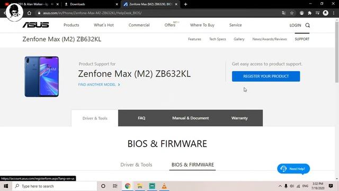Click the Zenfone phone product image
Screen dimensions: 339x191
[41, 76]
